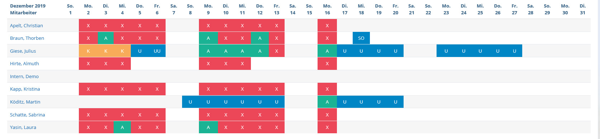Open Giese, Julius employee link
This screenshot has width=600, height=139.
point(23,51)
